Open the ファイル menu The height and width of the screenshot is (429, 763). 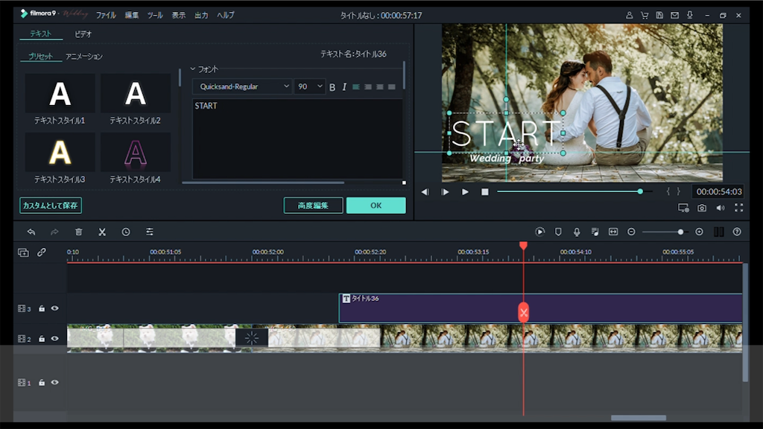tap(106, 15)
